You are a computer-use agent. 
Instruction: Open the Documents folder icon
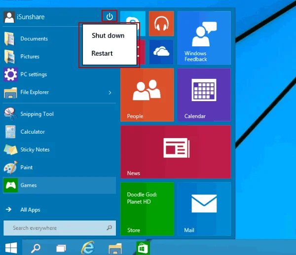(x=9, y=38)
